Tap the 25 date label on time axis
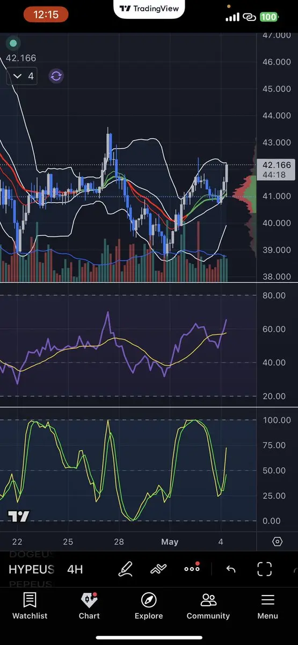This screenshot has height=645, width=298. tap(68, 542)
